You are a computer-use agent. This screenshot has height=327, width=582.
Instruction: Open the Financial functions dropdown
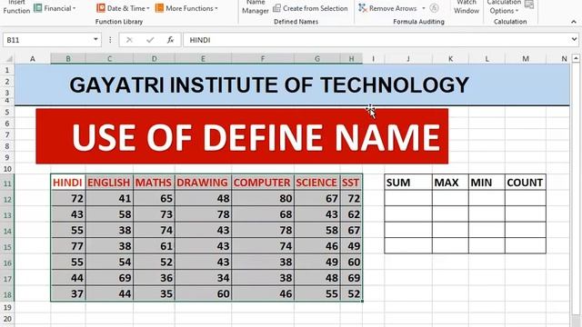click(55, 8)
